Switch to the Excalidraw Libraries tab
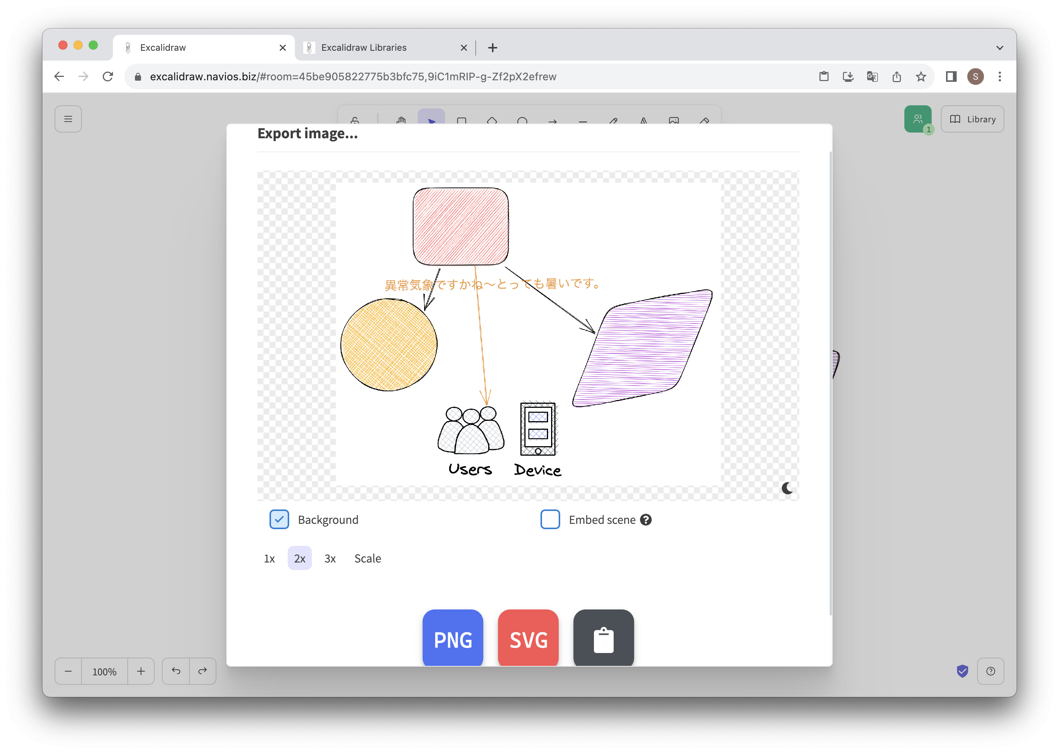This screenshot has height=753, width=1059. point(385,47)
